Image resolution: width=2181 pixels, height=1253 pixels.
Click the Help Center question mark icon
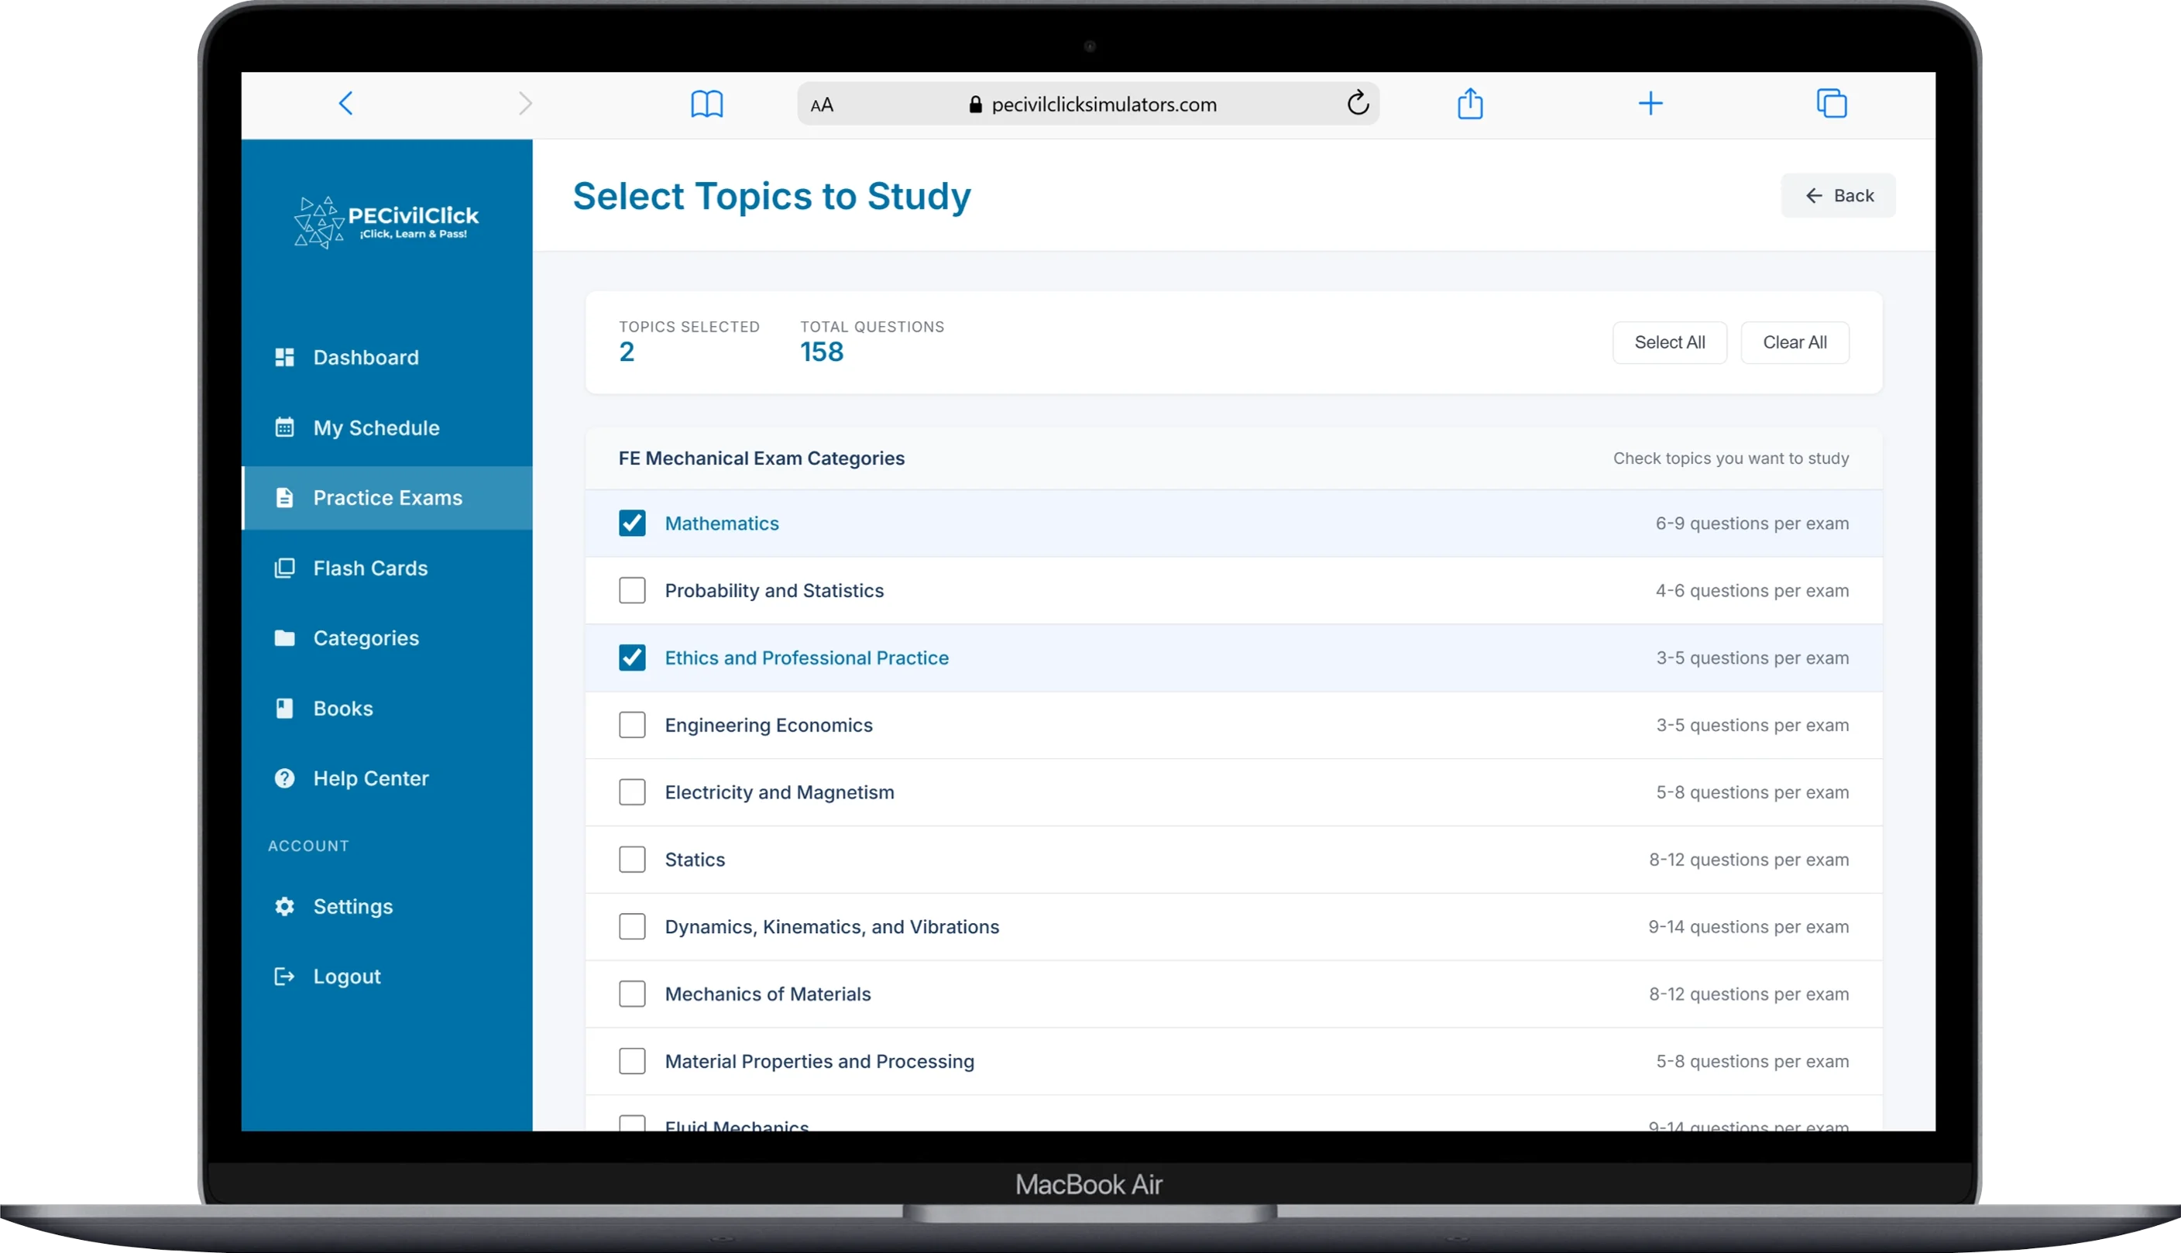[284, 778]
